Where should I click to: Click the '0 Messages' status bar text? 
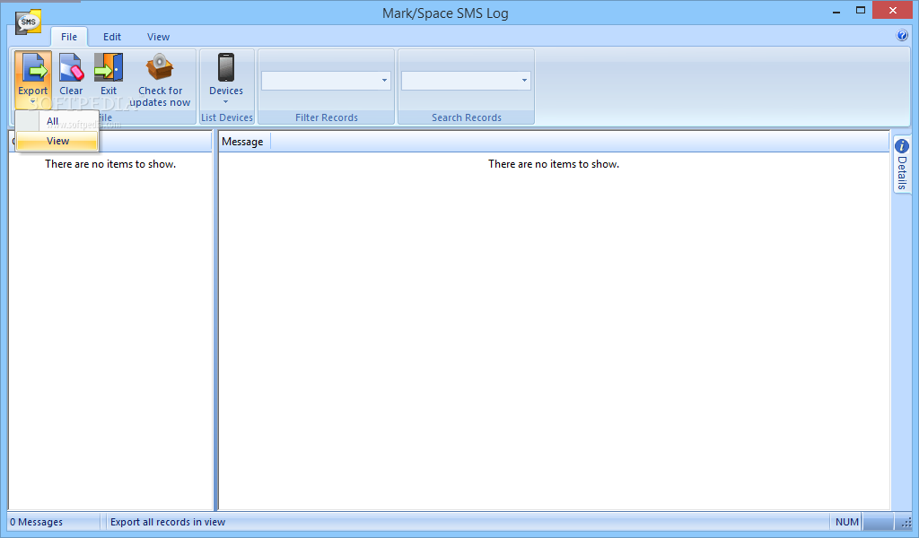coord(36,522)
